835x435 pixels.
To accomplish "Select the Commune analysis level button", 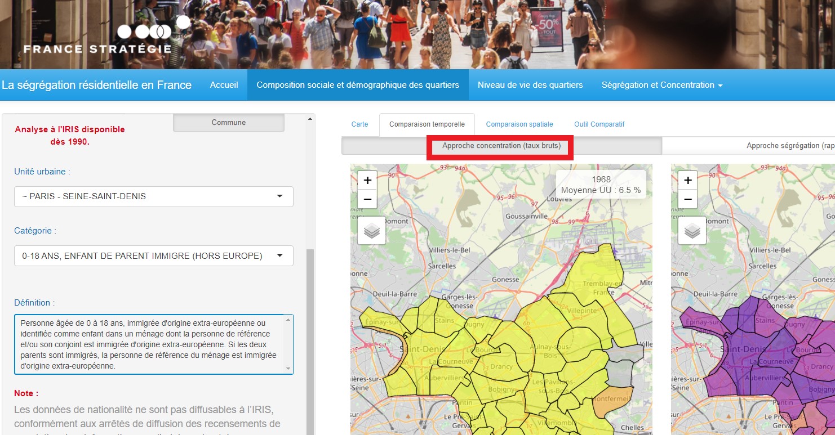I will [x=228, y=123].
